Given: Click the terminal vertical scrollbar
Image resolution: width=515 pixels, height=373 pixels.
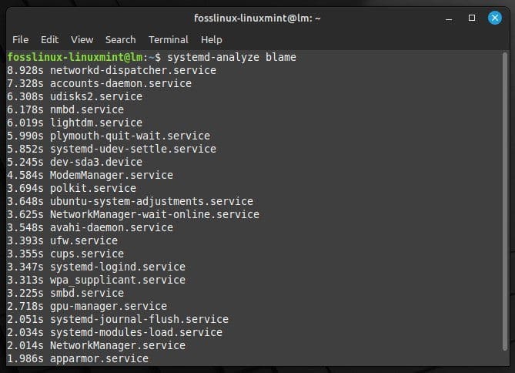Looking at the screenshot, I should coord(505,202).
